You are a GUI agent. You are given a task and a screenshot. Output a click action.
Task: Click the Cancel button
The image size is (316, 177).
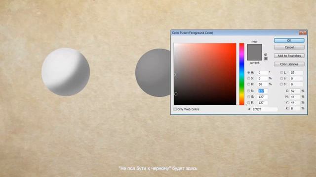click(x=289, y=47)
